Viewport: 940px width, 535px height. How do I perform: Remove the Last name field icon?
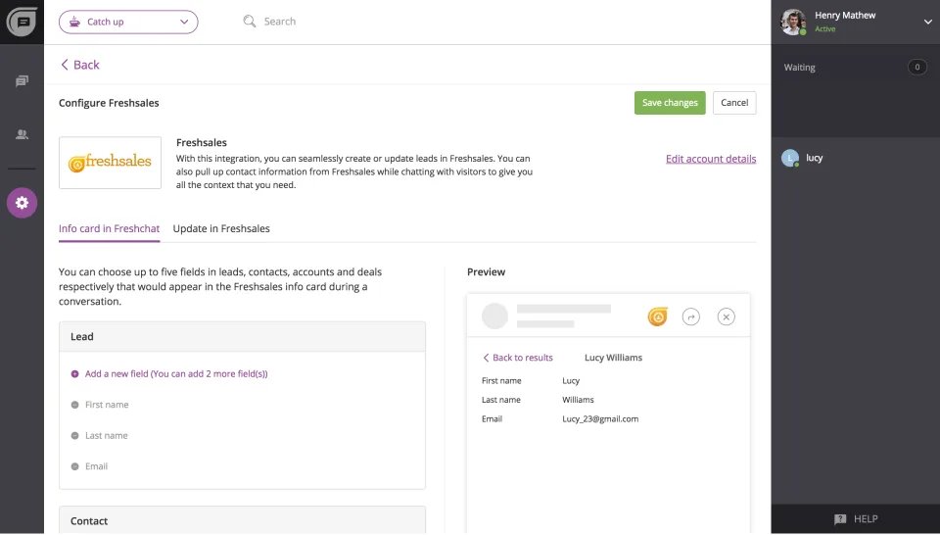[75, 435]
